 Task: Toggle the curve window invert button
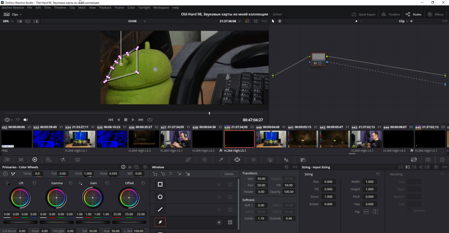pos(219,222)
